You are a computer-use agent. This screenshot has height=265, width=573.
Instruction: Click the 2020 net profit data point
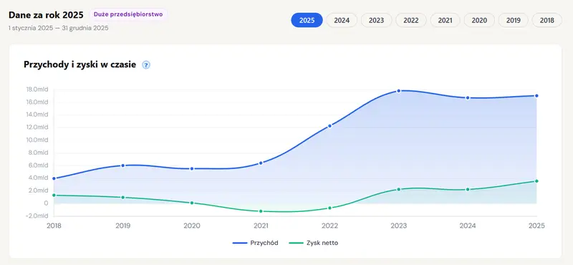click(x=192, y=203)
